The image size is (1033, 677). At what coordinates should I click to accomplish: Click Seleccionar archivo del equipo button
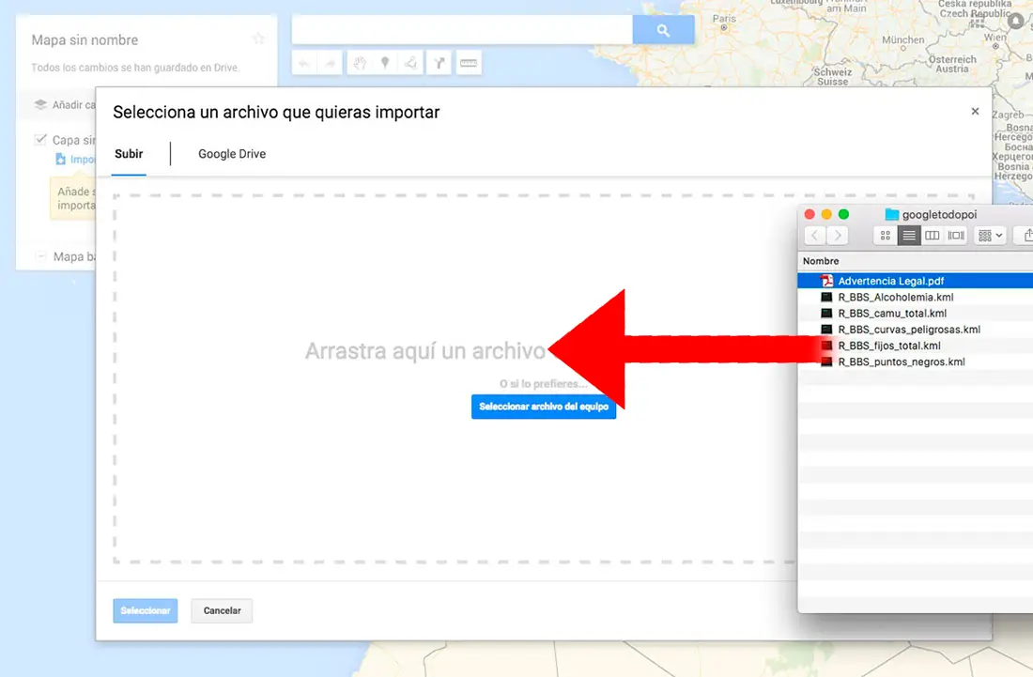pyautogui.click(x=544, y=407)
